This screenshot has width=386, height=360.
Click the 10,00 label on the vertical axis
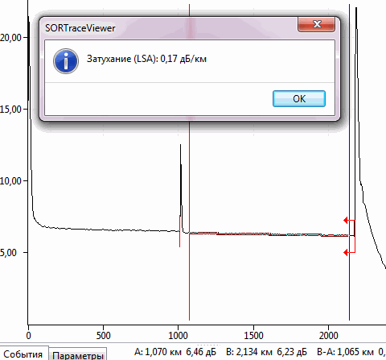coord(10,181)
